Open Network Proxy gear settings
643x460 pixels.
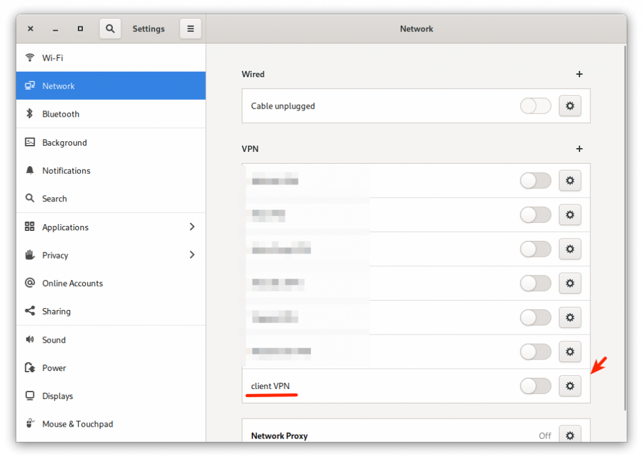tap(570, 435)
